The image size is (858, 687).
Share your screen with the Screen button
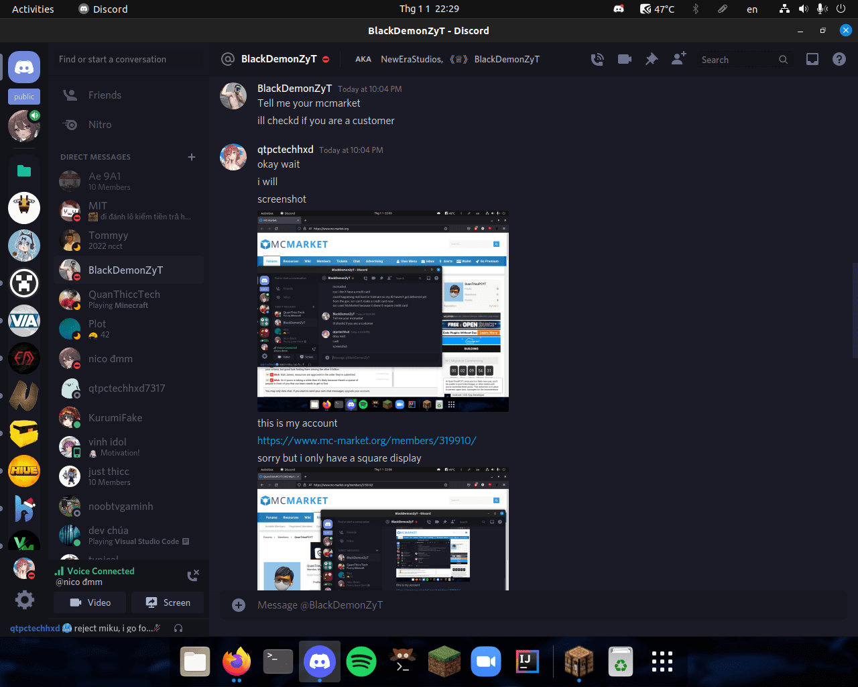pos(168,602)
